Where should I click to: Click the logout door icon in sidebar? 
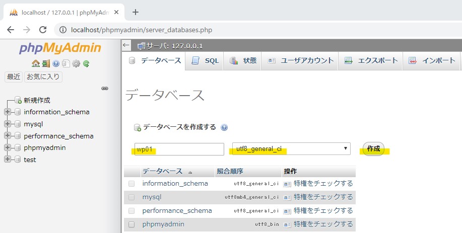(x=46, y=63)
